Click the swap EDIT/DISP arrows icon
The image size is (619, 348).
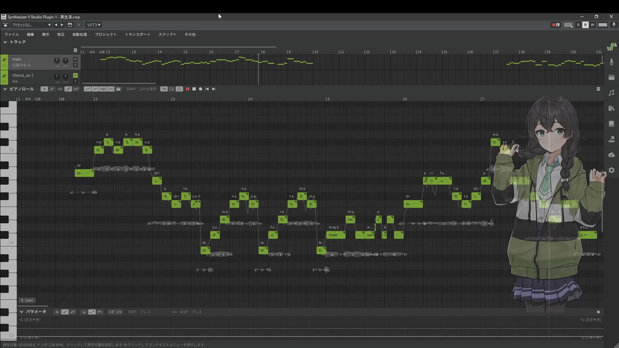174,312
